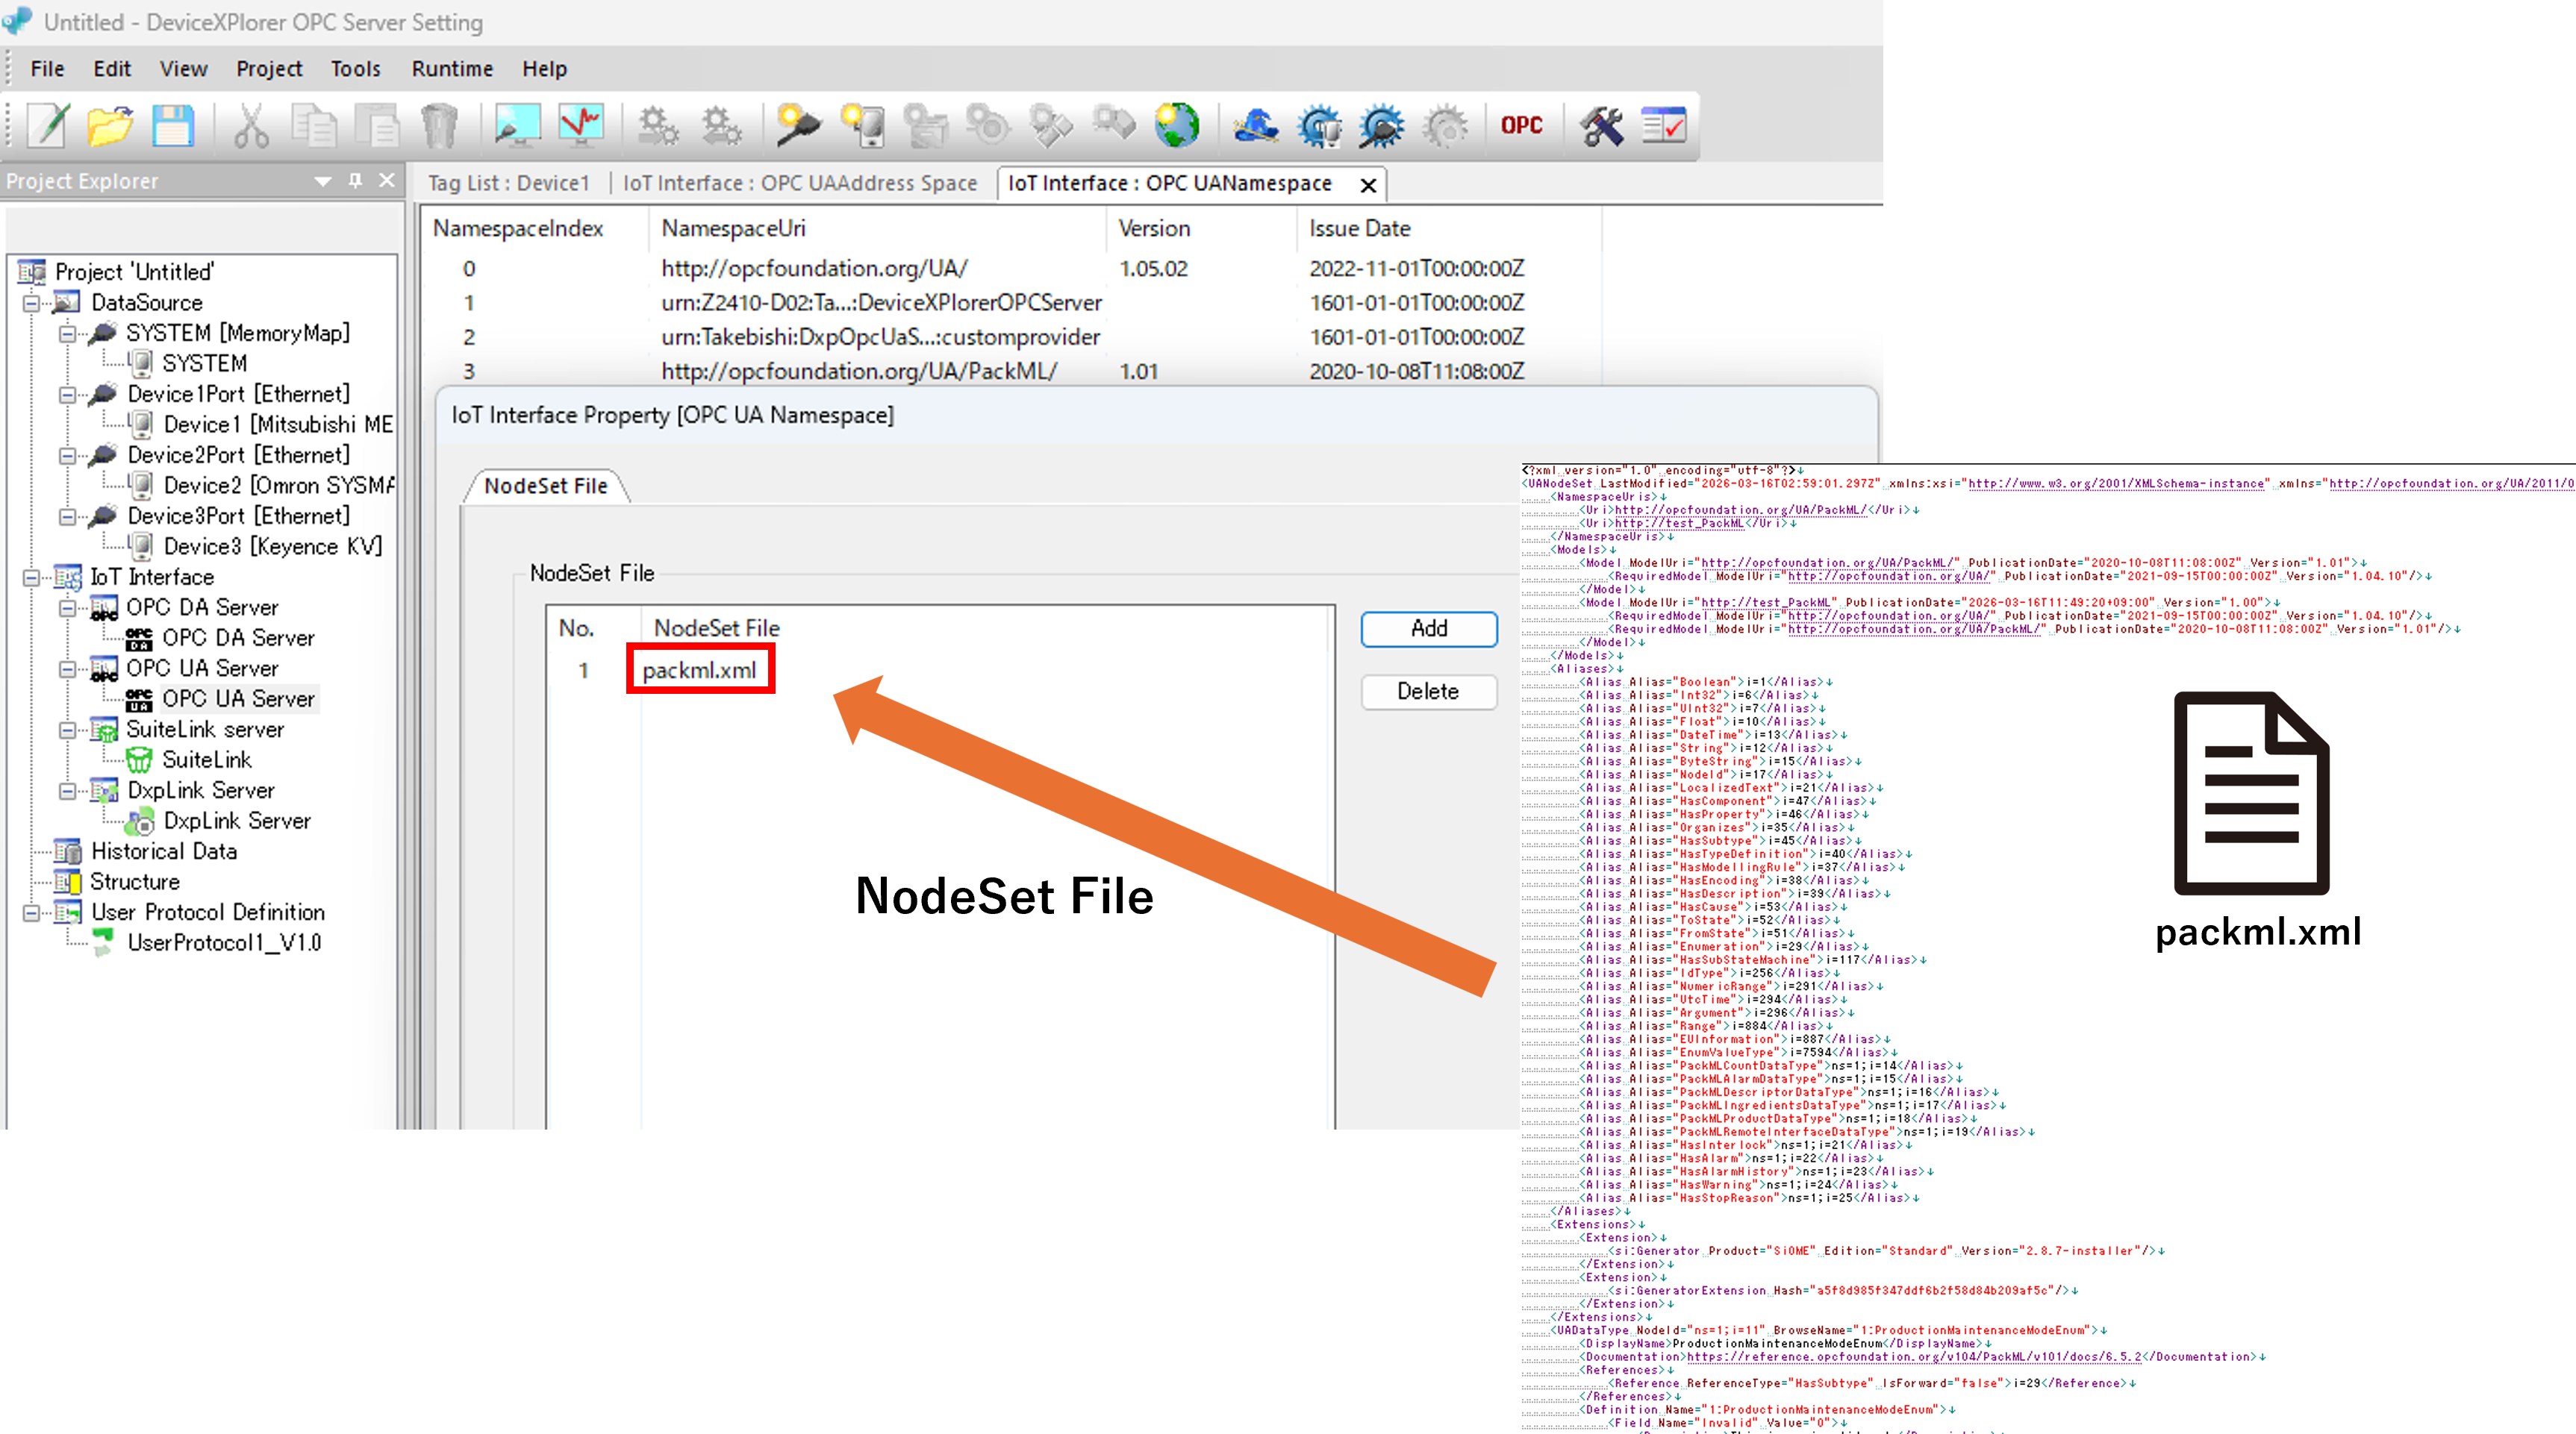Click the checklist window toolbar icon
This screenshot has height=1434, width=2576.
[x=1664, y=126]
